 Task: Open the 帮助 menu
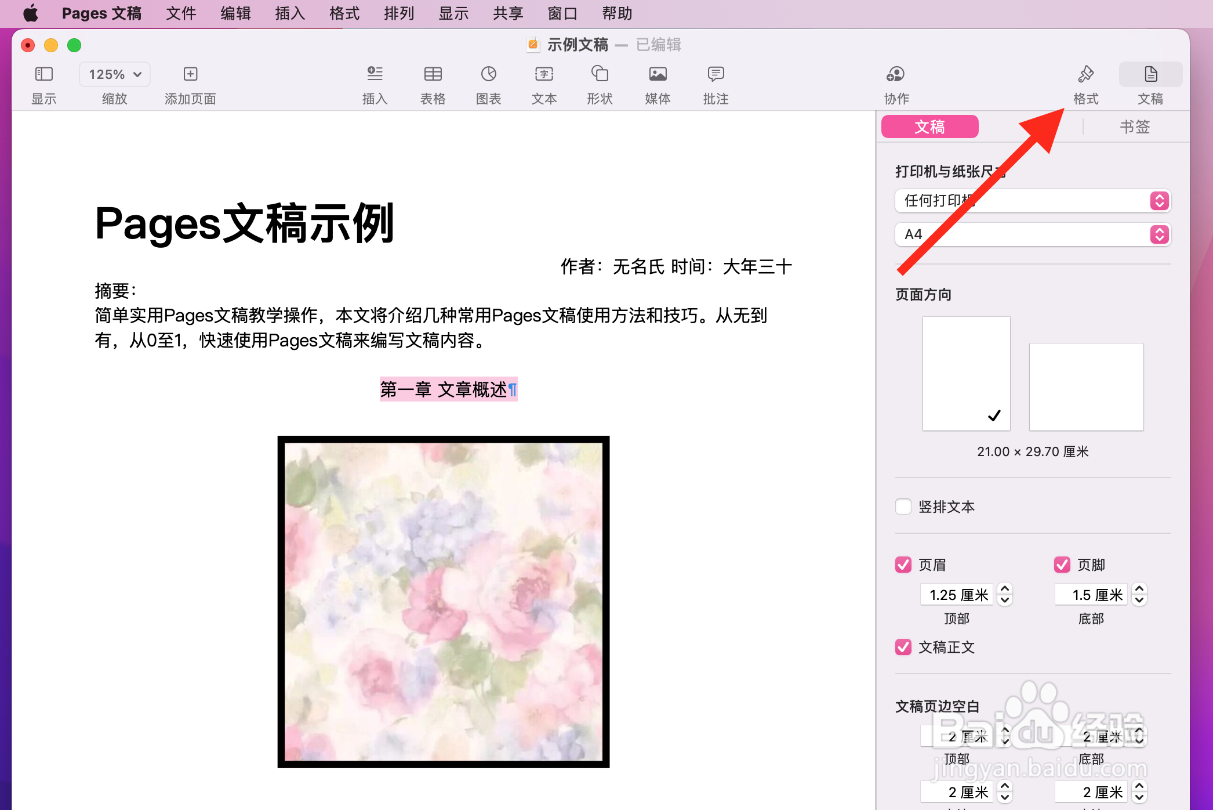[617, 13]
